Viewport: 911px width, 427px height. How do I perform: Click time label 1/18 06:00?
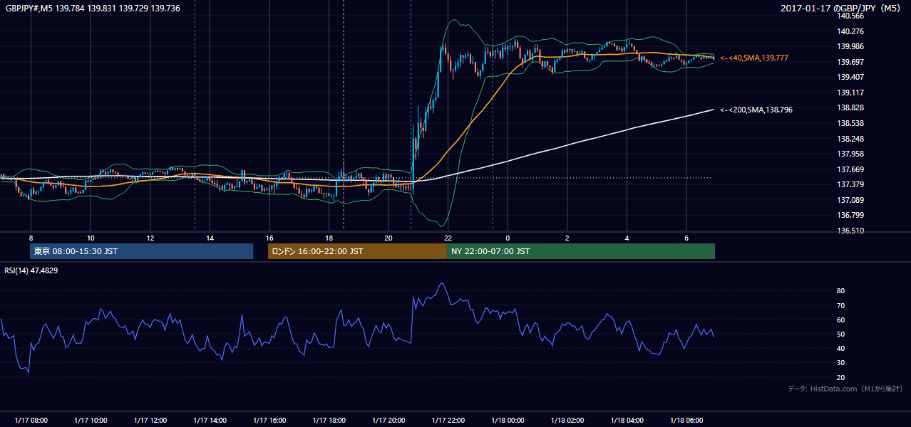click(x=686, y=420)
